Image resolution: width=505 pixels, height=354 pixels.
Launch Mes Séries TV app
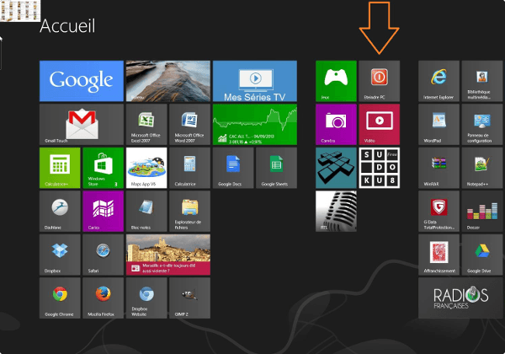[x=255, y=81]
